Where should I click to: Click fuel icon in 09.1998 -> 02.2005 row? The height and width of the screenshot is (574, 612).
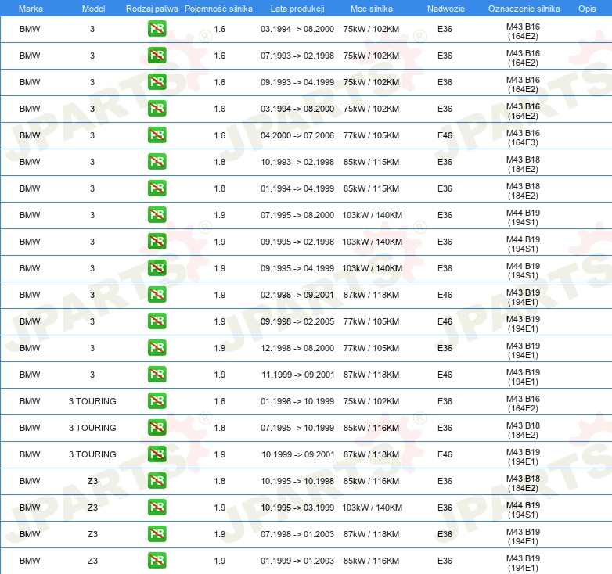tap(157, 321)
